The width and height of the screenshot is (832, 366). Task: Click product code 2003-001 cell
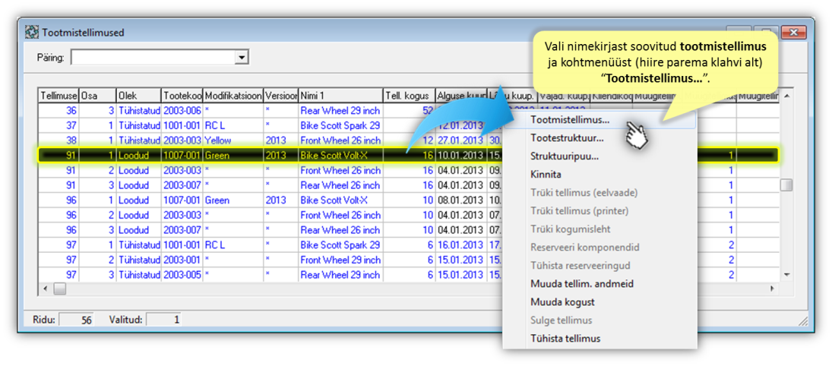pyautogui.click(x=182, y=260)
